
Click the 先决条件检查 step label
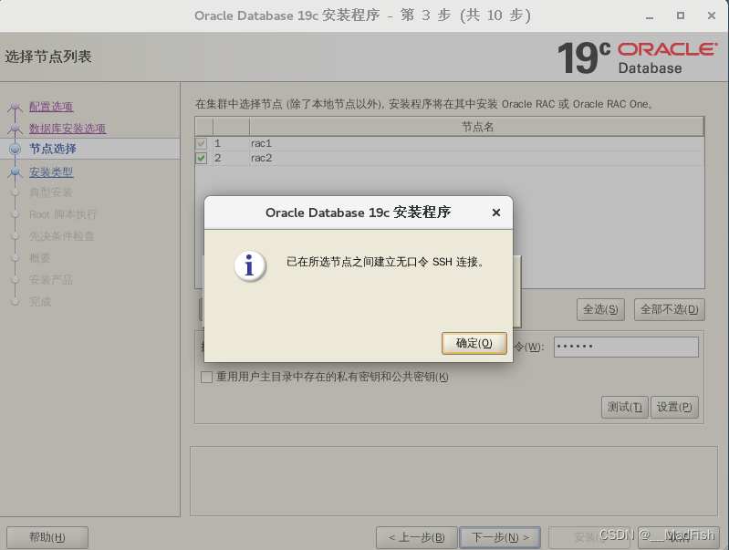[62, 236]
